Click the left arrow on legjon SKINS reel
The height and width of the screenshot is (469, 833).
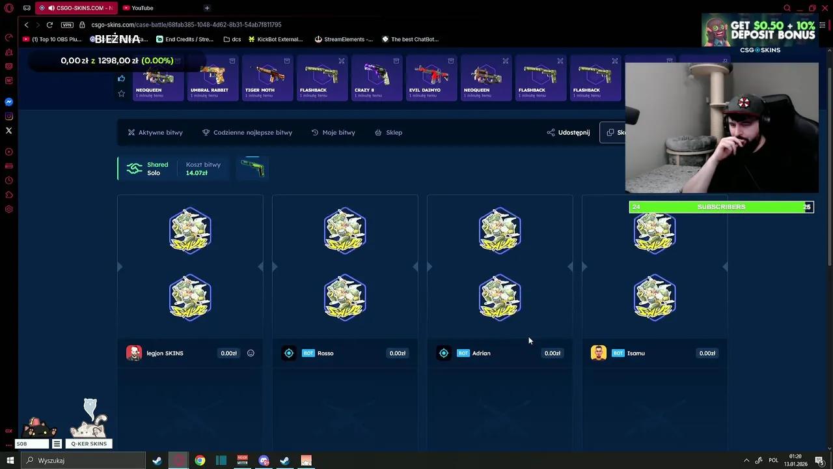[x=120, y=266]
